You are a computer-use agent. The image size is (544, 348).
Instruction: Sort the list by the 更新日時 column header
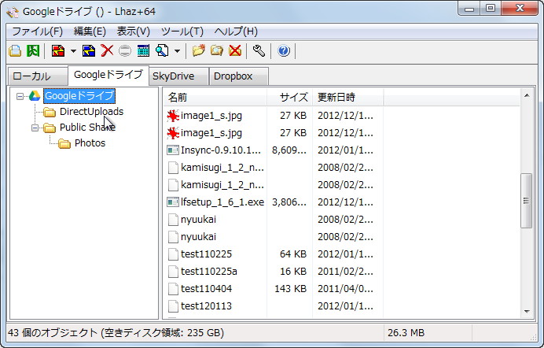pyautogui.click(x=348, y=98)
